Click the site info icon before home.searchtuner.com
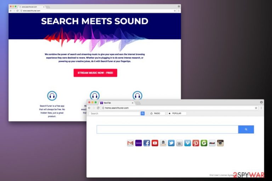 pos(103,108)
